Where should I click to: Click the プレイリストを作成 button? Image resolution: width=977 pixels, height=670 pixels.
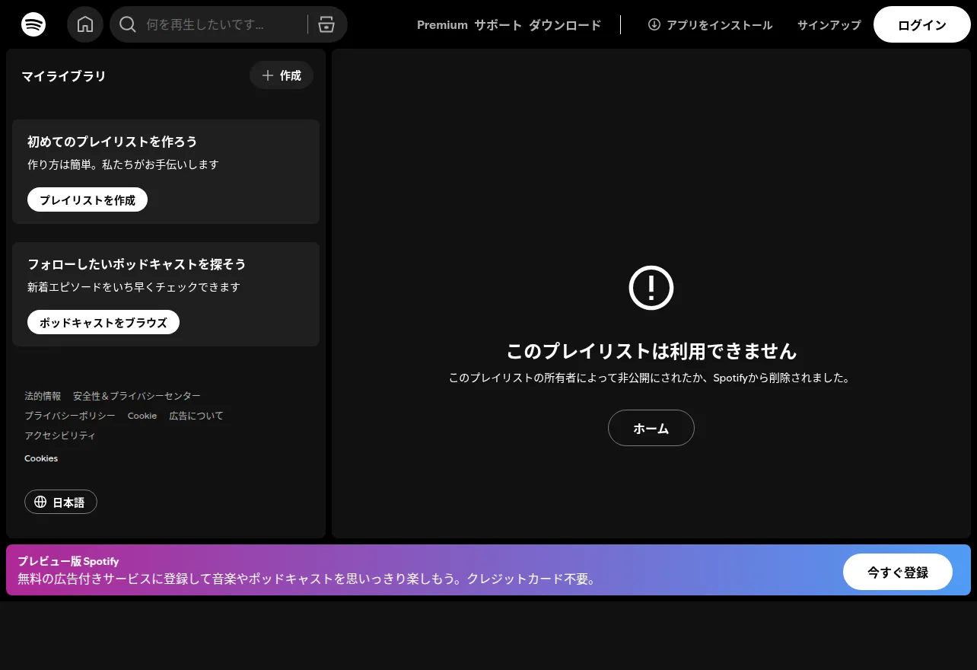pos(88,200)
